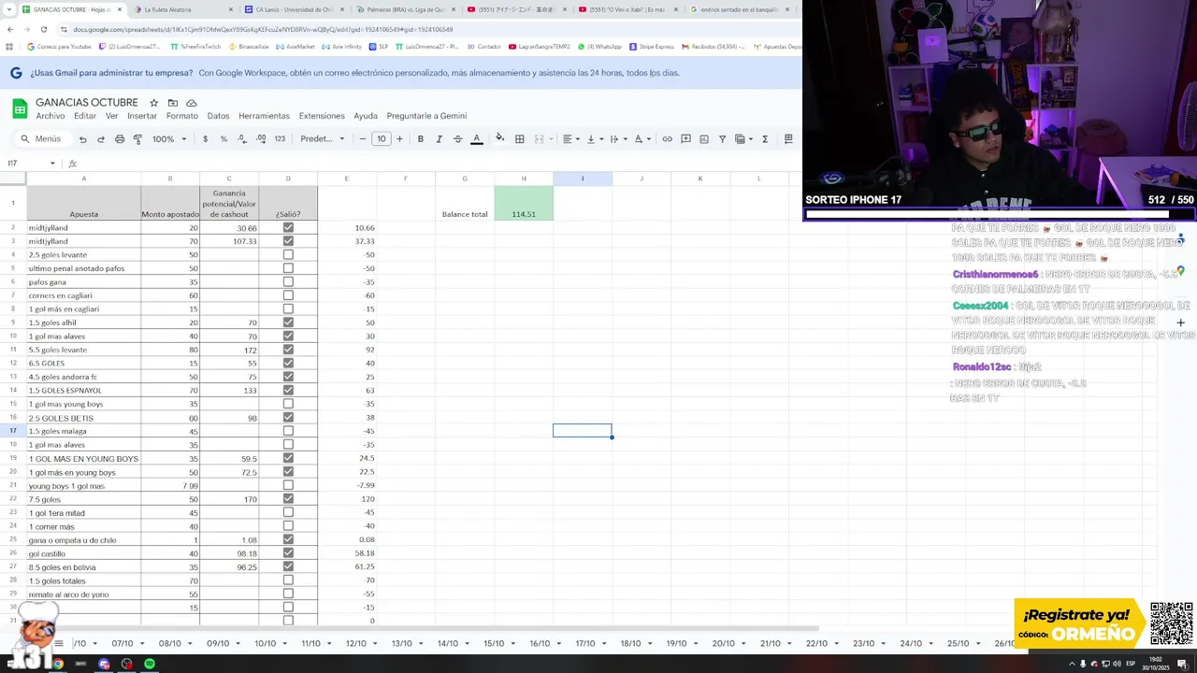This screenshot has height=673, width=1197.
Task: Insert a chart with the toolbar icon
Action: [x=704, y=139]
